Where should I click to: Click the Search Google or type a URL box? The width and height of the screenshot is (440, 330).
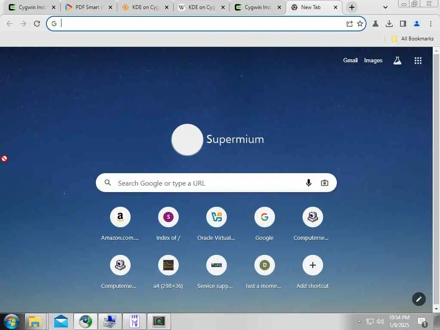coord(216,183)
